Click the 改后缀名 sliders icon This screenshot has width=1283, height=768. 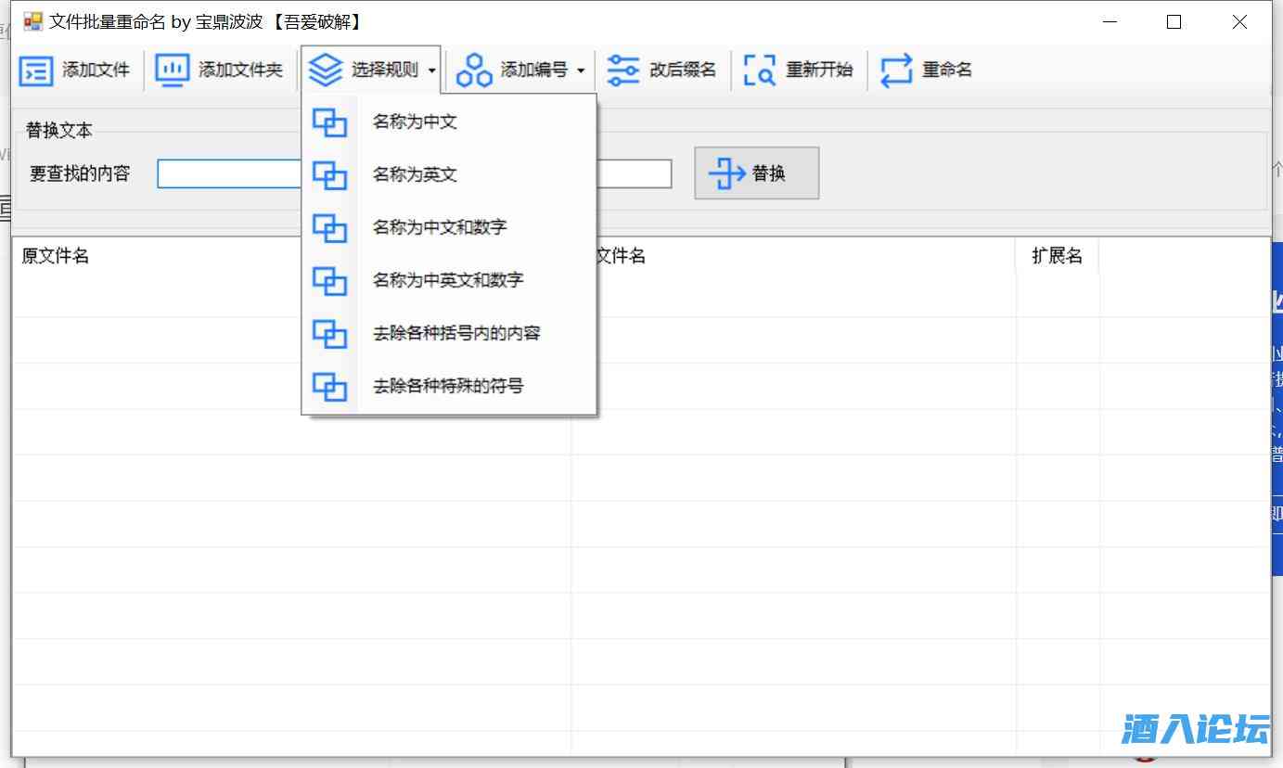tap(622, 70)
